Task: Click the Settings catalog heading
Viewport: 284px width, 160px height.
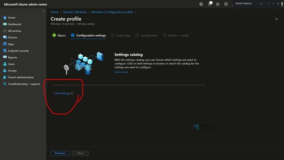Action: click(128, 55)
